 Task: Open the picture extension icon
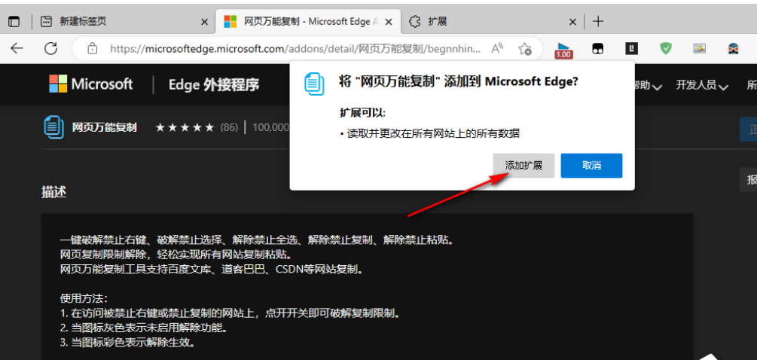pyautogui.click(x=700, y=47)
